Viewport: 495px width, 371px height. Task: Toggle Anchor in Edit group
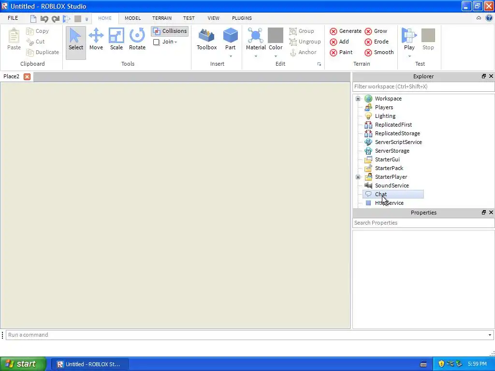[x=303, y=52]
